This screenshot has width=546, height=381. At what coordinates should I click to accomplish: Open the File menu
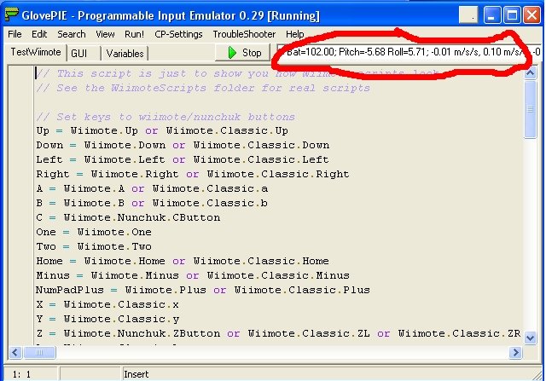(x=15, y=34)
